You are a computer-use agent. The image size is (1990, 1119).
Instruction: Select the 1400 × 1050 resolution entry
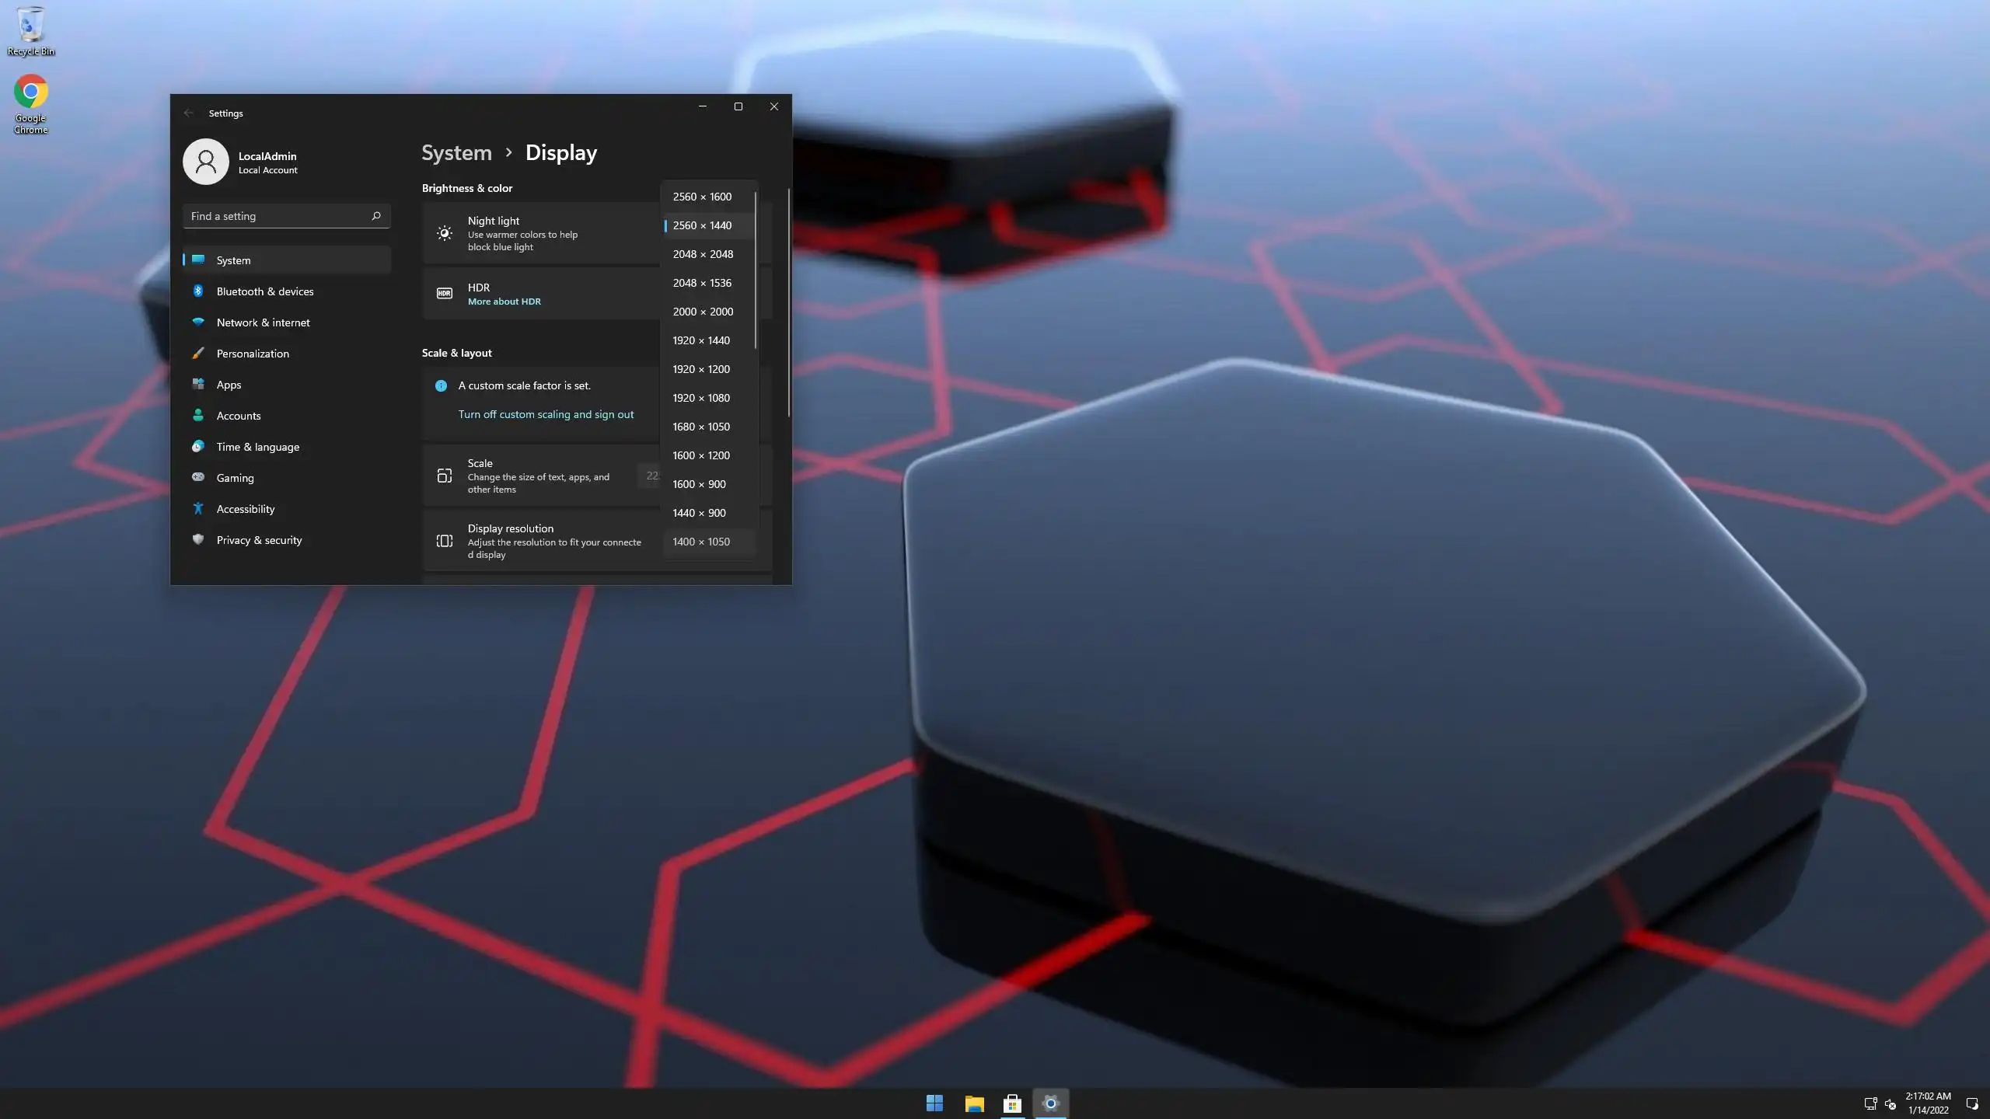coord(701,542)
